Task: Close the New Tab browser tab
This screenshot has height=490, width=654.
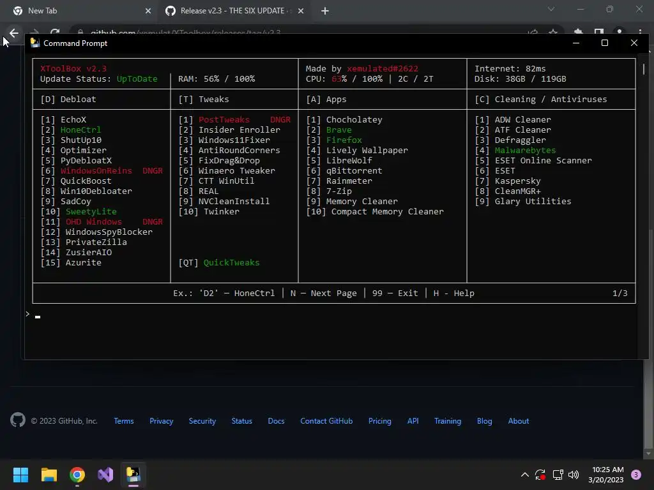Action: (x=148, y=11)
